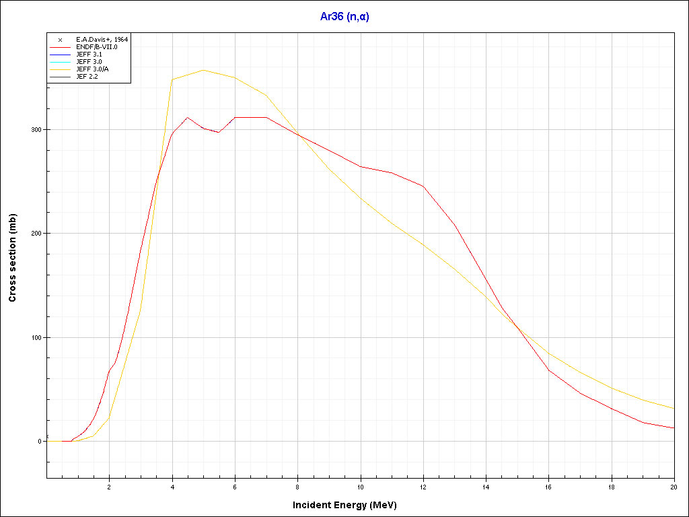Select the Cross section (mb) axis label
This screenshot has width=689, height=517.
click(12, 258)
